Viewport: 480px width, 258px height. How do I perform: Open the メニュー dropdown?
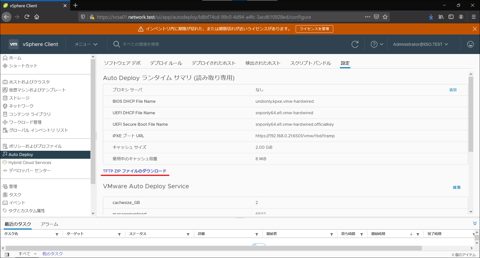click(x=86, y=44)
